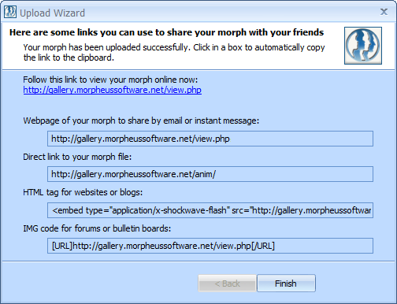Click the disabled Back button

pyautogui.click(x=227, y=284)
